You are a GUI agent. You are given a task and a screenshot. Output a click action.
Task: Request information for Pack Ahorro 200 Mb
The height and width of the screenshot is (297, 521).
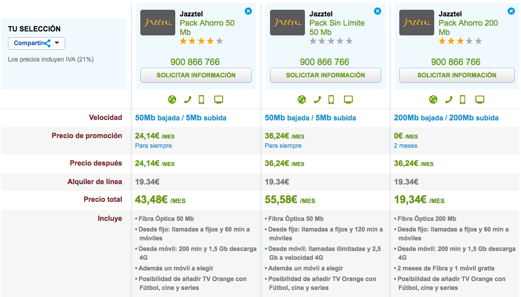click(457, 75)
